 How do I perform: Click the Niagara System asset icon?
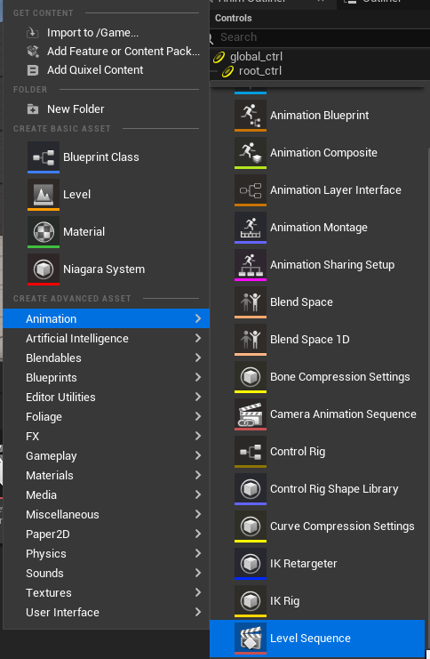pyautogui.click(x=44, y=269)
